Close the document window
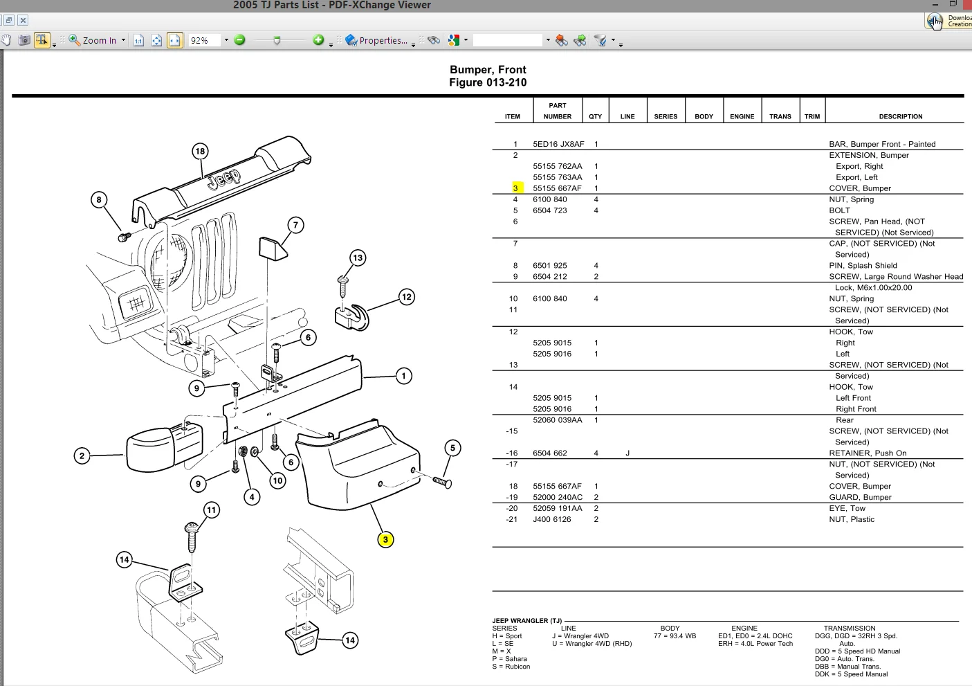972x686 pixels. pyautogui.click(x=23, y=21)
